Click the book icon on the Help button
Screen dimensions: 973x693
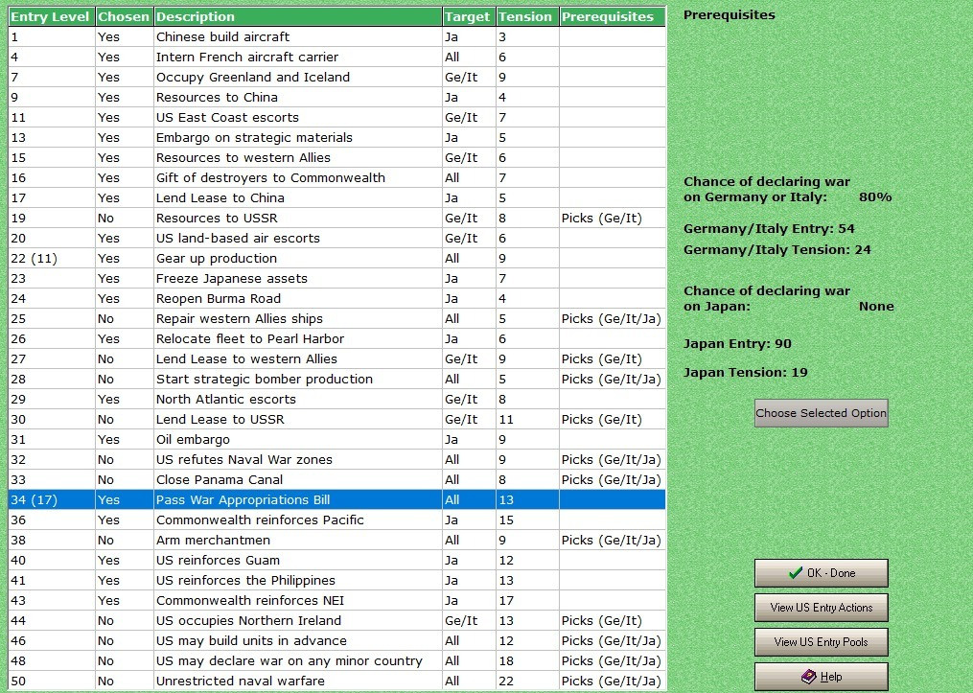pos(808,677)
